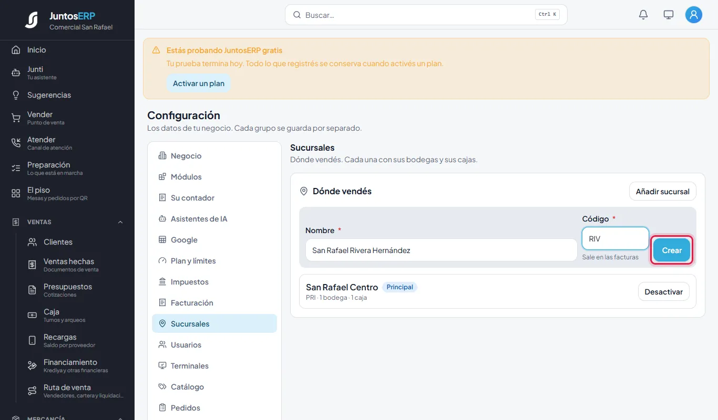Open Pedidos settings section
The image size is (718, 420).
[214, 408]
